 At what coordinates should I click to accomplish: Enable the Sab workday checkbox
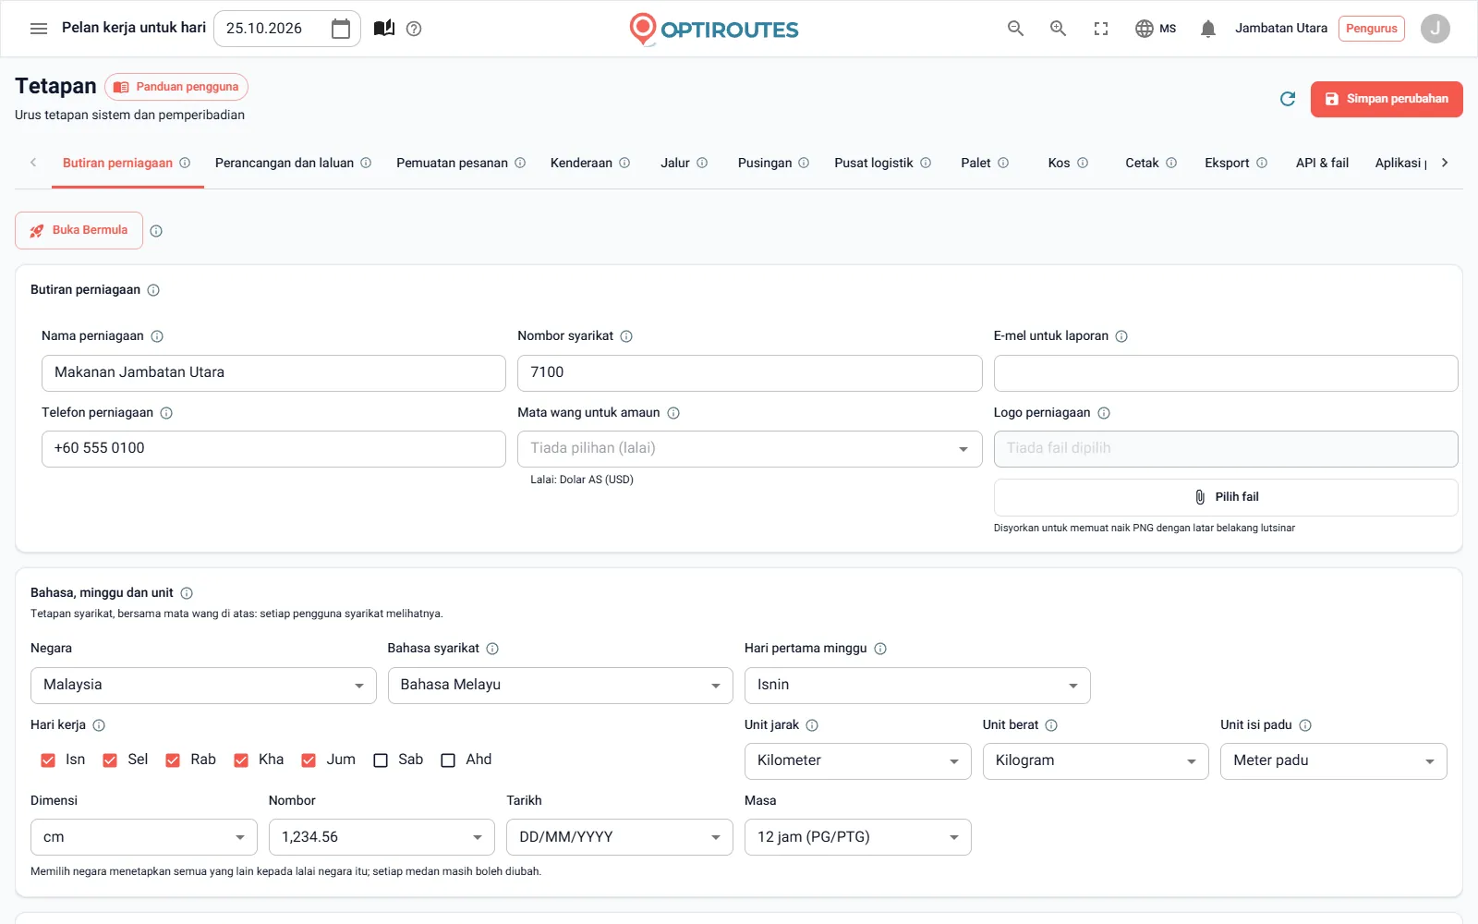tap(381, 760)
